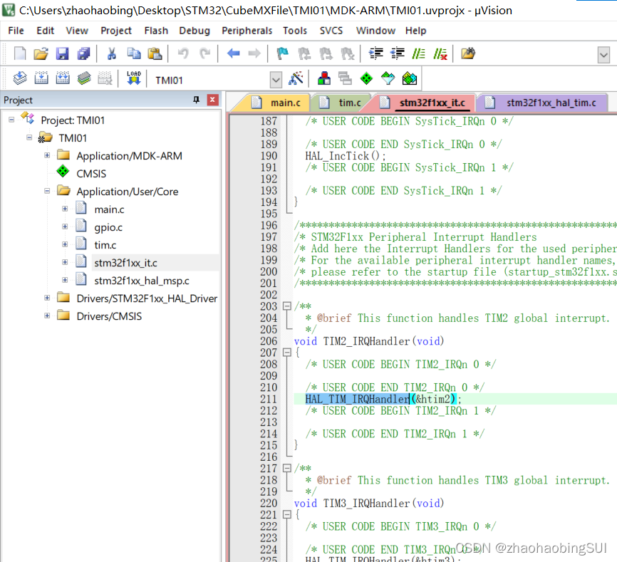Uncomment the selected lines
The width and height of the screenshot is (617, 562).
pyautogui.click(x=440, y=53)
